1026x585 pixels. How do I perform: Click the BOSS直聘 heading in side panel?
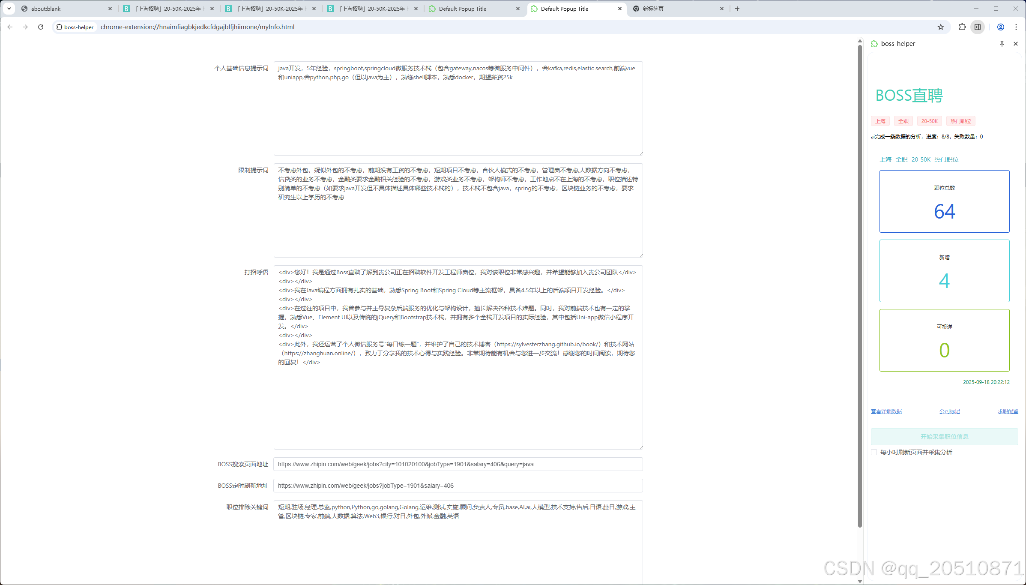[x=909, y=96]
